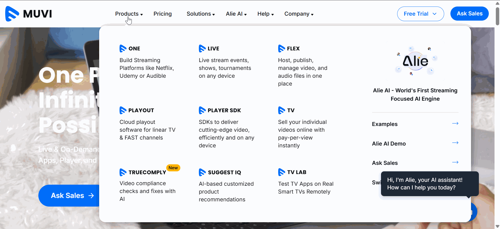Click the Muvi FLEX product icon
Image resolution: width=500 pixels, height=229 pixels.
282,49
